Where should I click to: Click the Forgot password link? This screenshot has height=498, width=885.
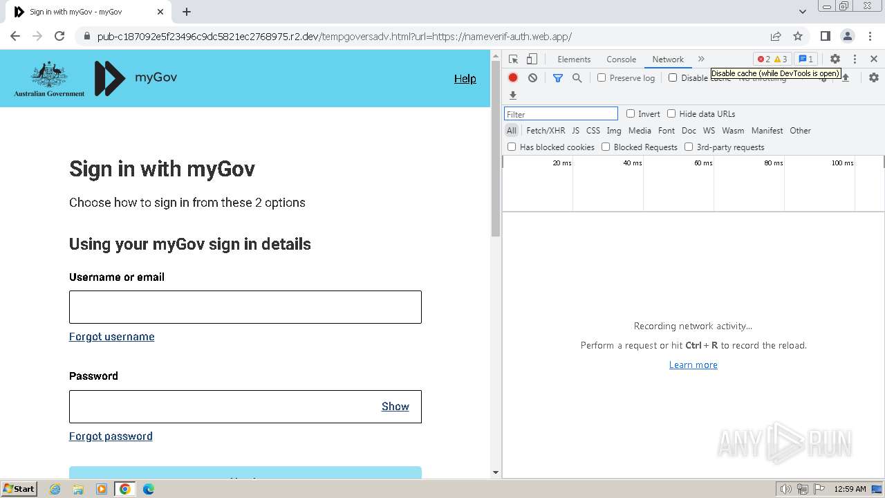tap(111, 436)
